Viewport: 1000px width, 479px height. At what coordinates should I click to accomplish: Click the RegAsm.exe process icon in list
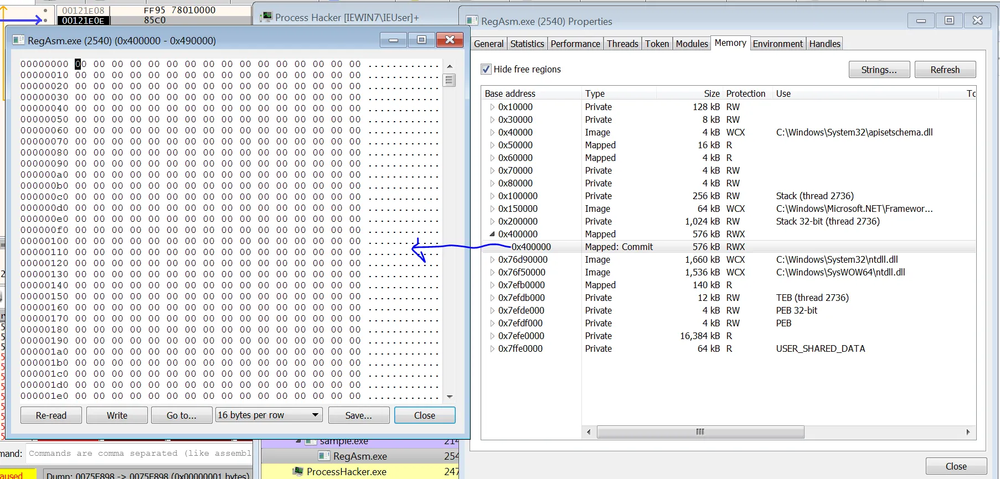click(324, 456)
